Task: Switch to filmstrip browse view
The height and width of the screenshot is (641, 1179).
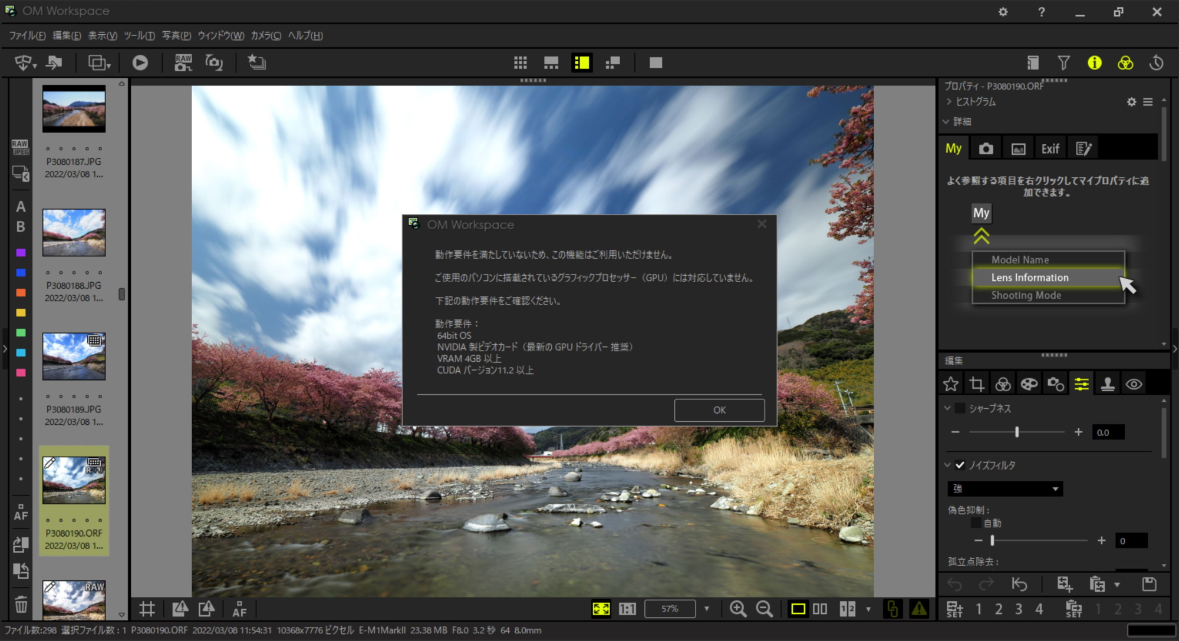Action: click(551, 62)
